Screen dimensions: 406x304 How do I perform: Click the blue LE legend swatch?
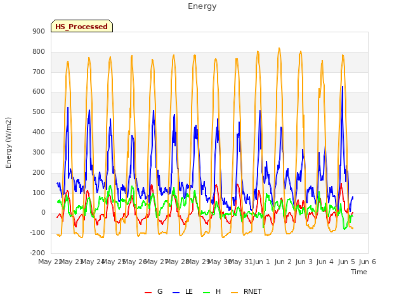[x=176, y=293]
